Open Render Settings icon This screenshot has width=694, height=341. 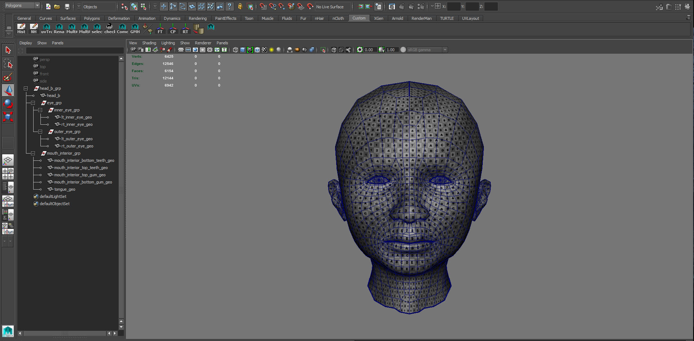[x=421, y=6]
